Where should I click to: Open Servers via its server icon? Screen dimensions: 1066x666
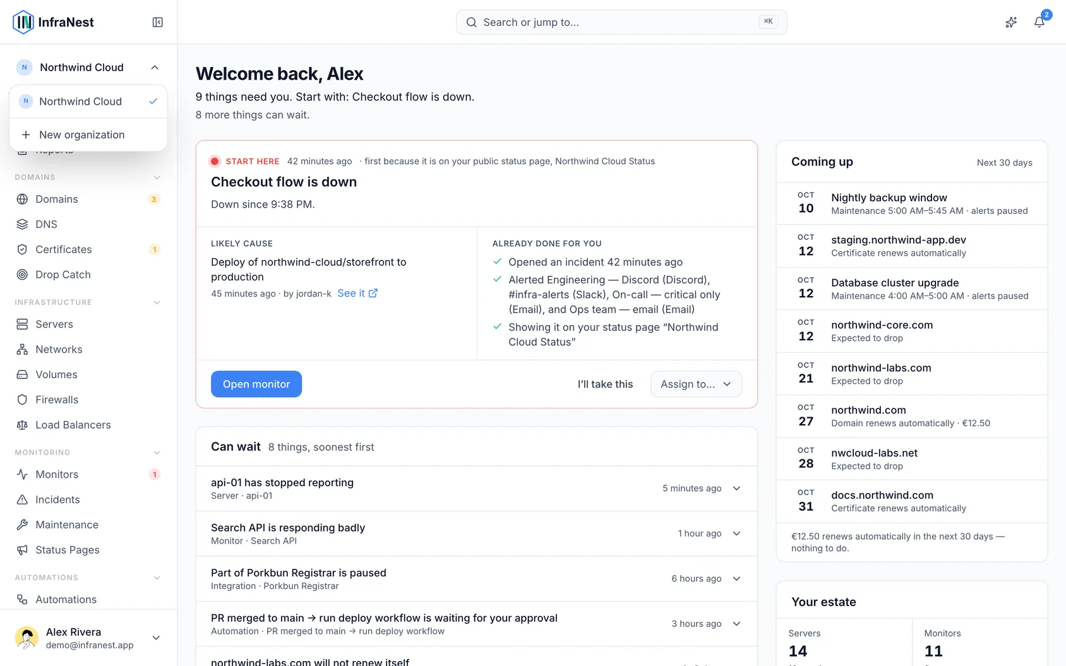click(22, 324)
